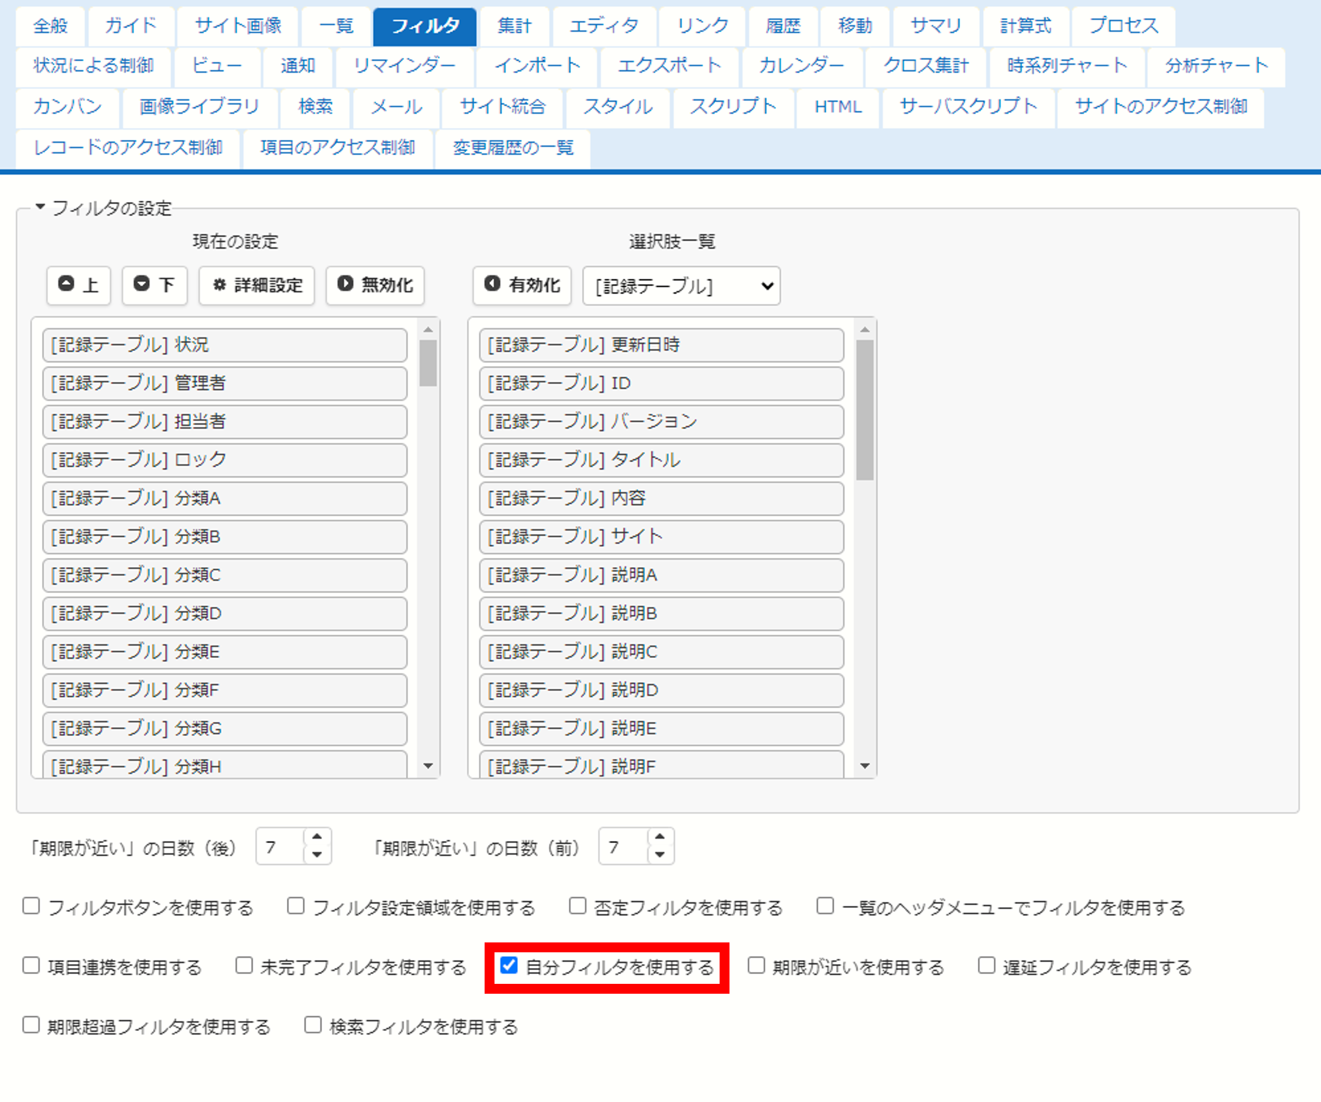Click the 下 (move down) button
This screenshot has height=1102, width=1321.
tap(154, 285)
